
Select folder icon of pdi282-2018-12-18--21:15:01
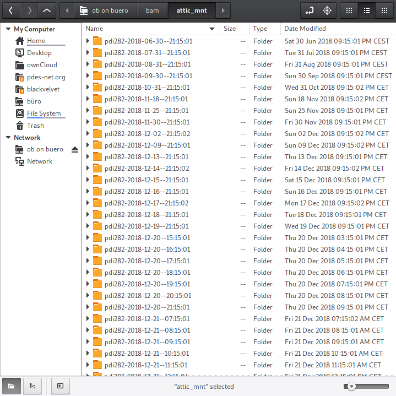click(x=97, y=214)
